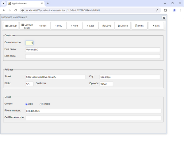Click the Customer code field
184x146 pixels.
pos(29,43)
